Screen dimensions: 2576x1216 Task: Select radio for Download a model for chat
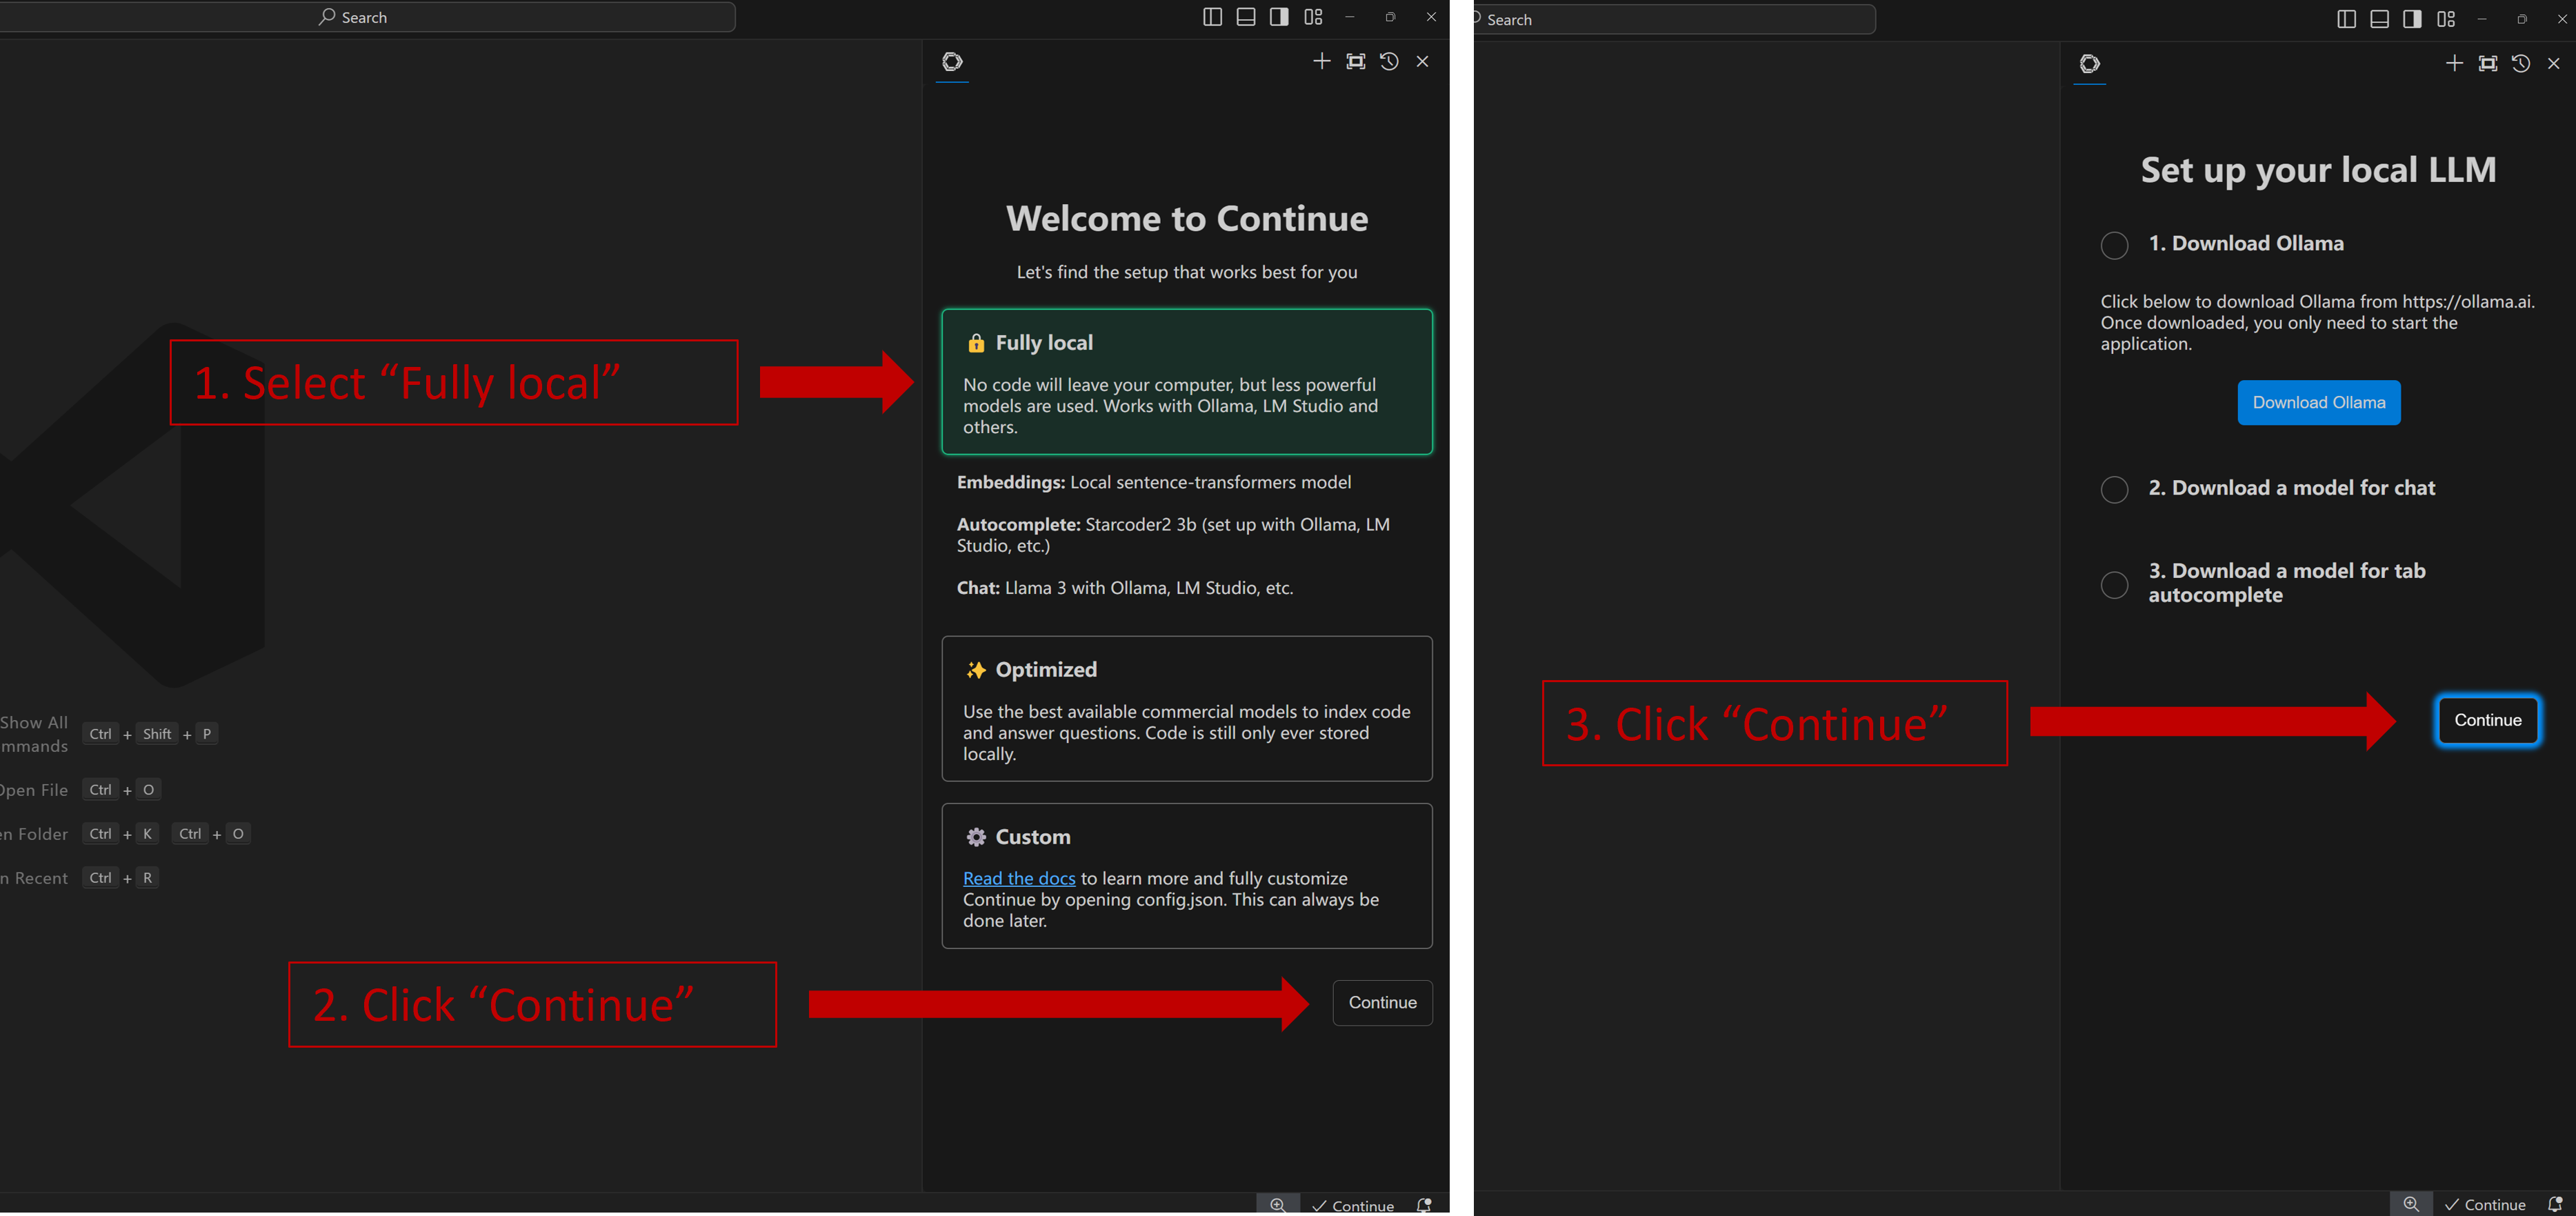[x=2114, y=489]
